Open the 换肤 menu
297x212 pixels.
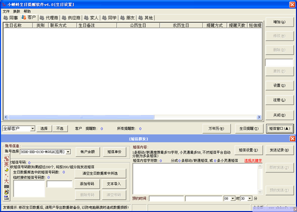click(17, 11)
